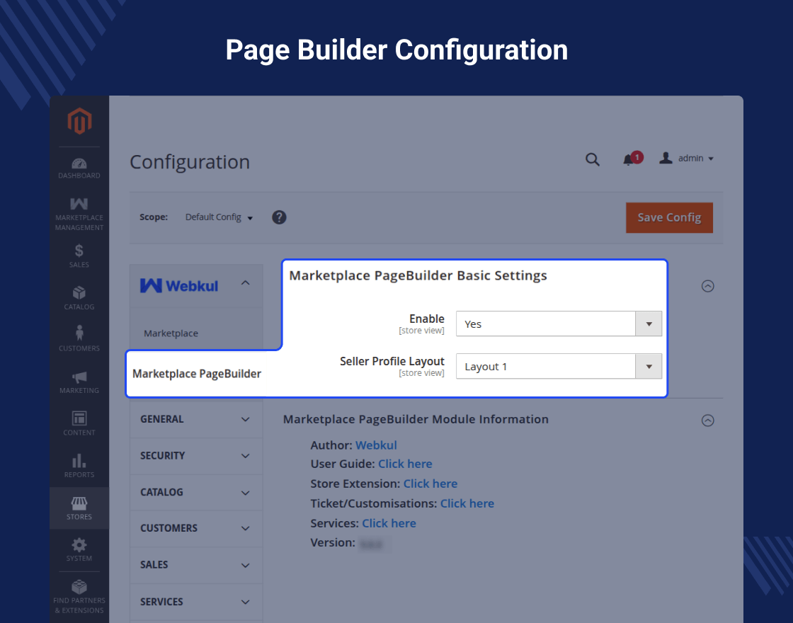Open the Customers sidebar menu

79,339
